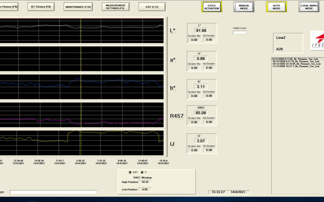Toggle the YI legend indicator
Image resolution: width=324 pixels, height=202 pixels.
(x=142, y=172)
